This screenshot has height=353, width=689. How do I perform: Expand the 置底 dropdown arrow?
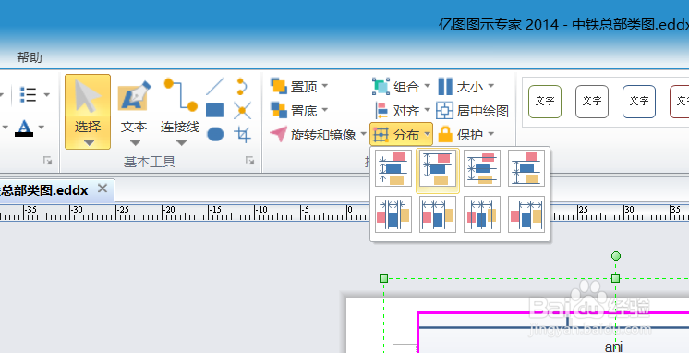pyautogui.click(x=325, y=110)
